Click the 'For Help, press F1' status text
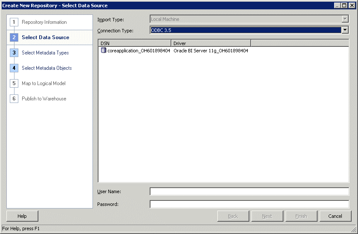Image resolution: width=358 pixels, height=234 pixels. 21,228
